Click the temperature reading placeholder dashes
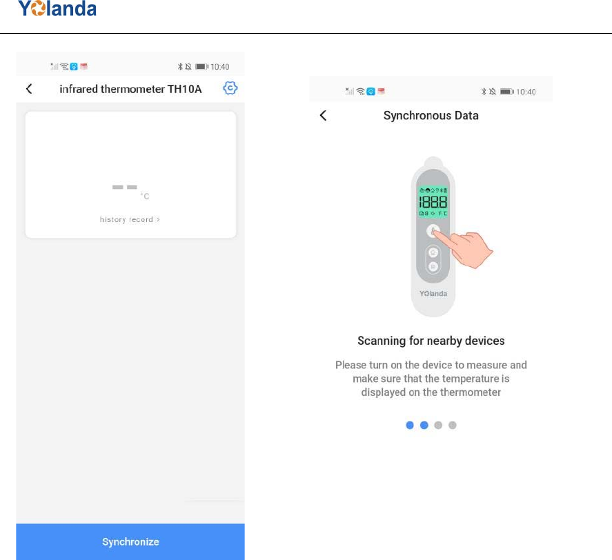This screenshot has width=612, height=560. point(124,188)
